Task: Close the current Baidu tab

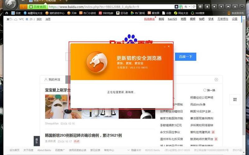Action: [x=60, y=1]
